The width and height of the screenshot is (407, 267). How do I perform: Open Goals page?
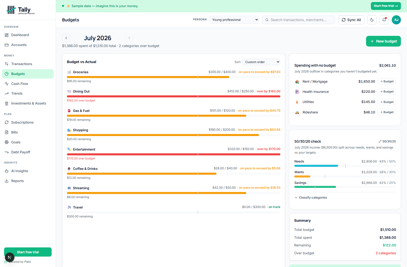(x=28, y=142)
